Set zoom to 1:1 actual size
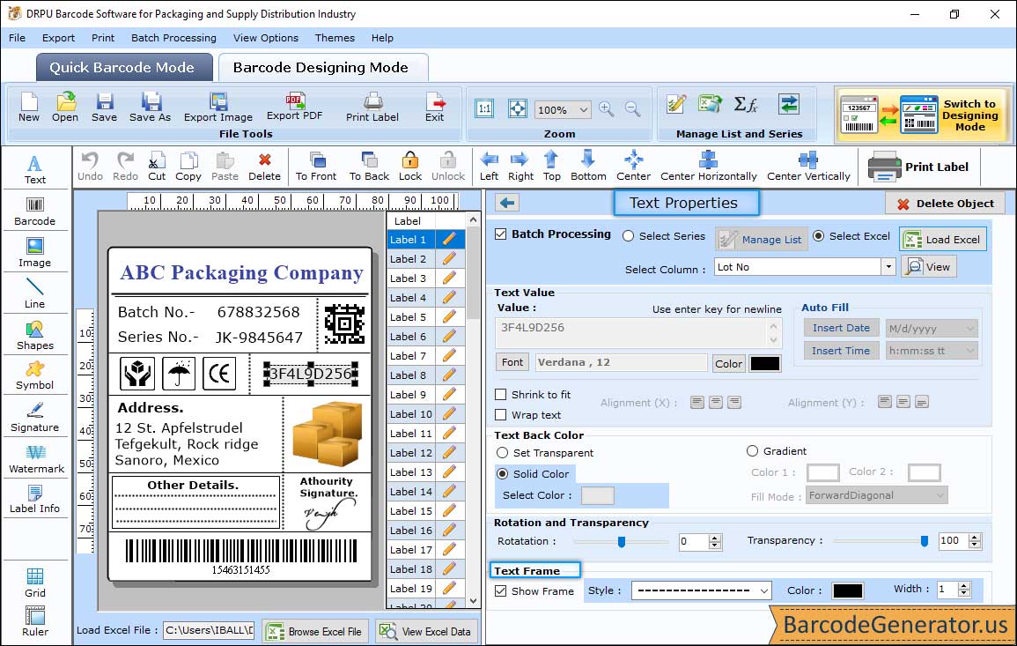Viewport: 1017px width, 646px height. pos(484,108)
